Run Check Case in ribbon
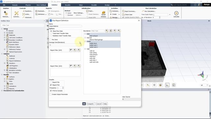Image resolution: width=211 pixels, height=119 pixels. coord(127,15)
